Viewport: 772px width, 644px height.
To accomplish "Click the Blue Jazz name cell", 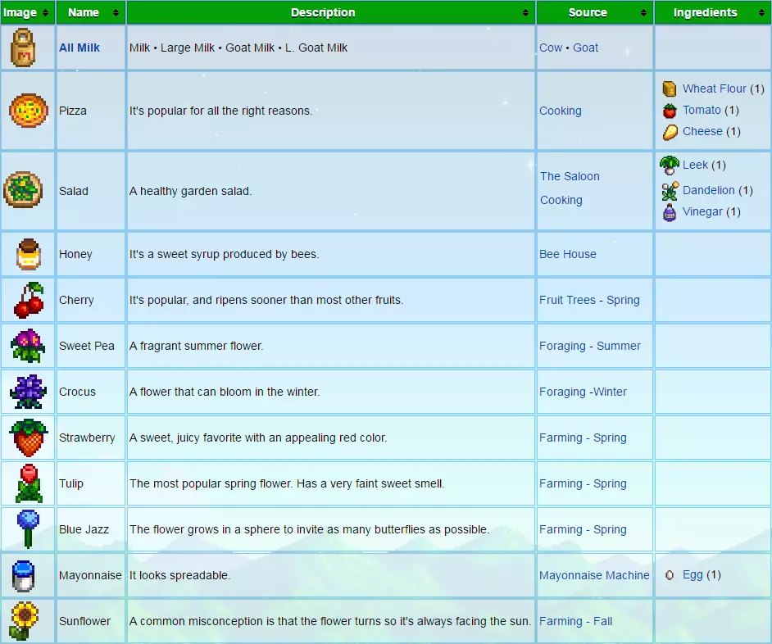I will 91,529.
